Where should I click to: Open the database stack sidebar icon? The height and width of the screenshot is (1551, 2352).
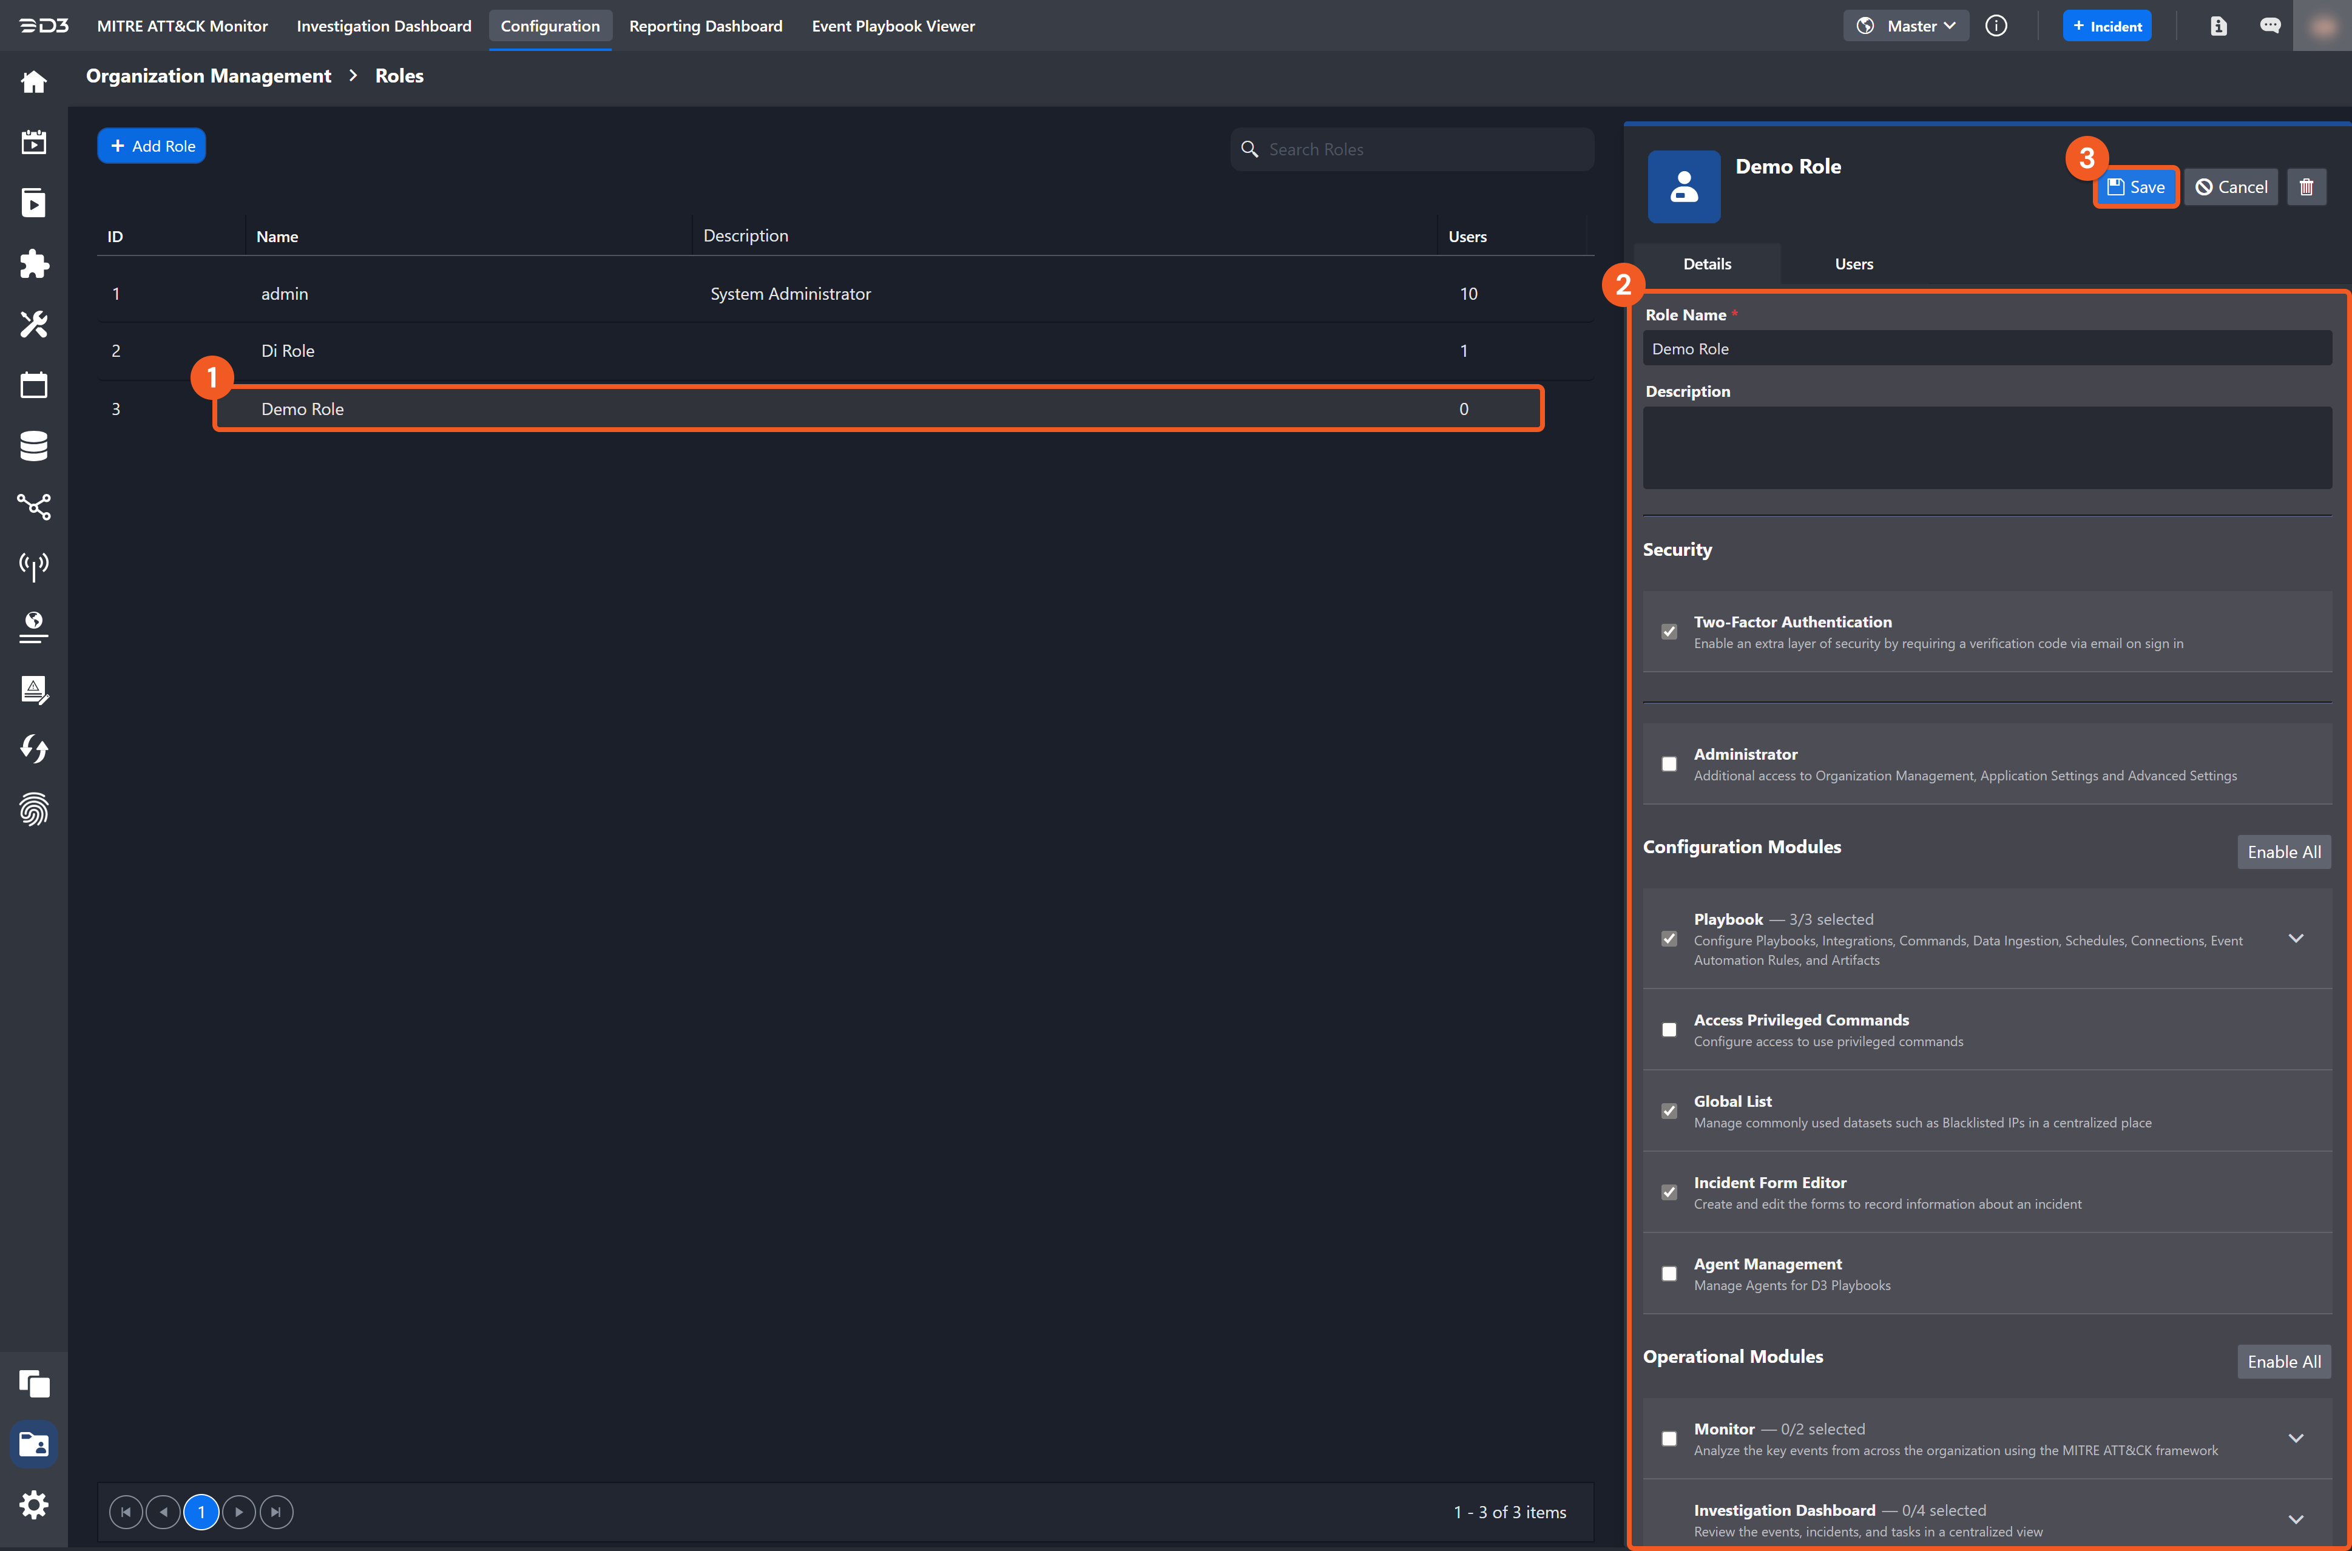tap(33, 446)
